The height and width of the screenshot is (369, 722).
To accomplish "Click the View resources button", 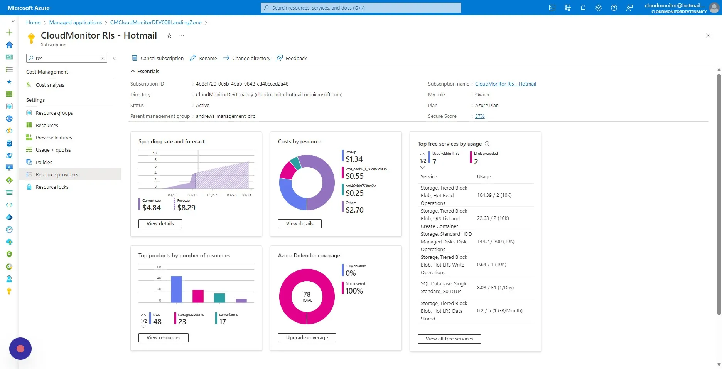I will [164, 338].
